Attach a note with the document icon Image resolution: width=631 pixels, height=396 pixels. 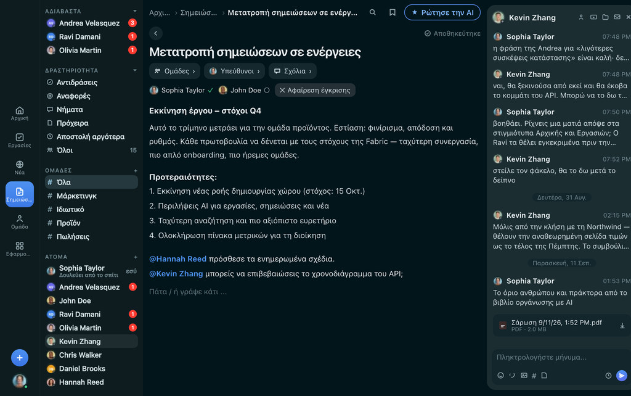point(544,376)
